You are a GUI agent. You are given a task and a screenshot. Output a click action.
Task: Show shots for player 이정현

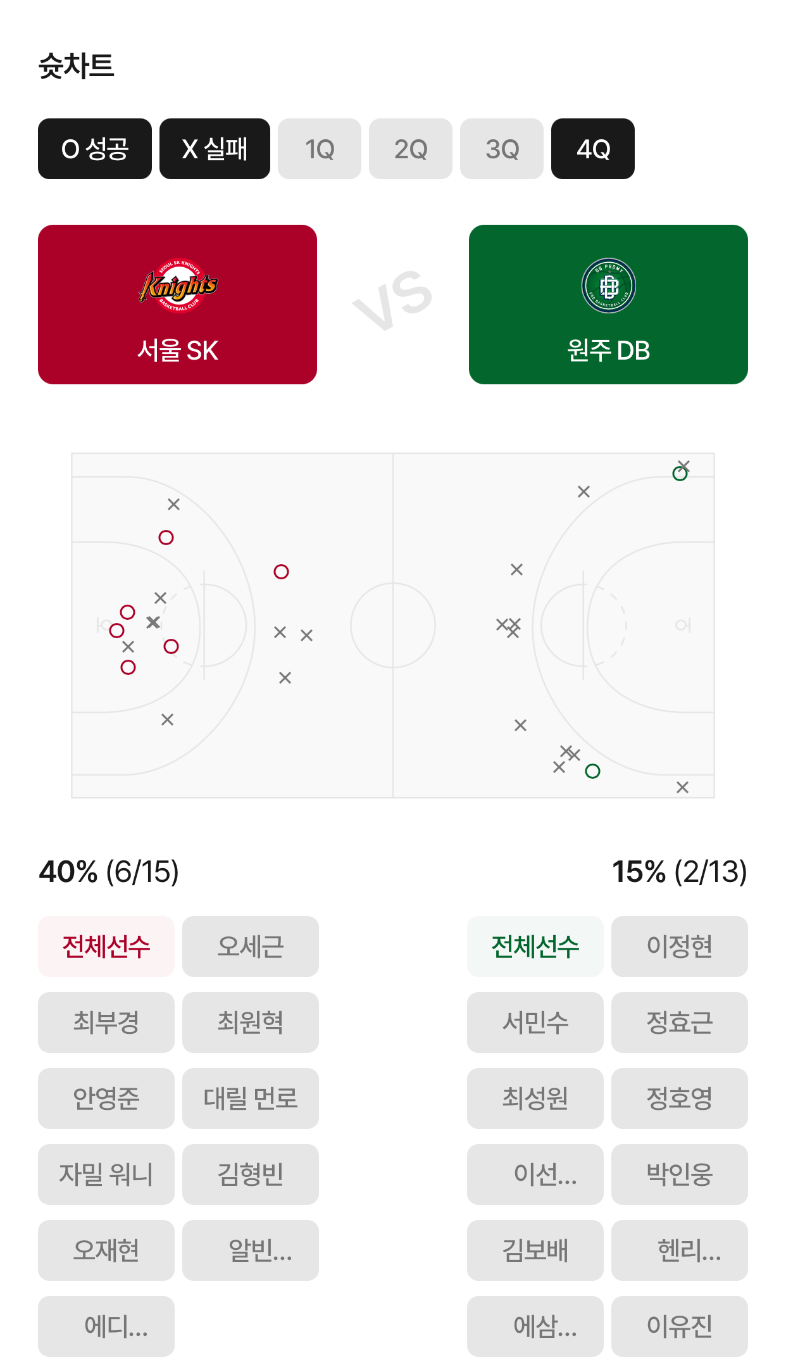pyautogui.click(x=680, y=947)
